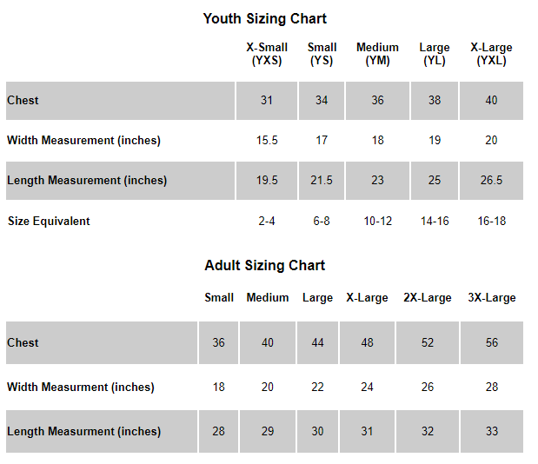Image resolution: width=538 pixels, height=464 pixels.
Task: Click adult width value 26
Action: (427, 388)
